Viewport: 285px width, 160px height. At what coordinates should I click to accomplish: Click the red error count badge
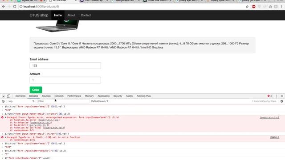(x=269, y=96)
